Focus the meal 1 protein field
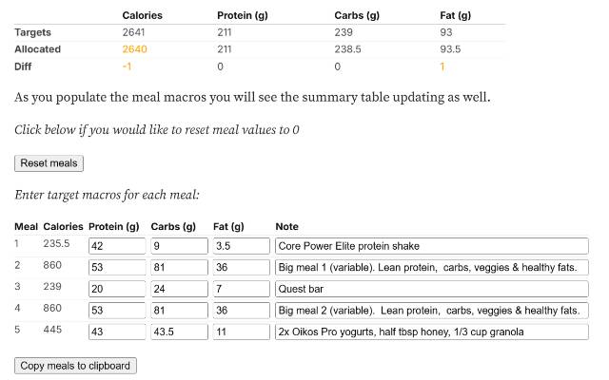This screenshot has height=380, width=609. [116, 246]
